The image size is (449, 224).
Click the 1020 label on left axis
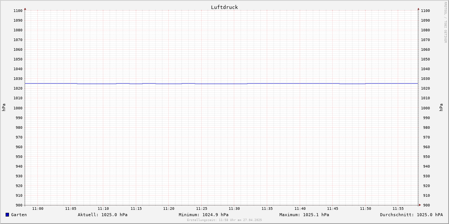pyautogui.click(x=18, y=88)
